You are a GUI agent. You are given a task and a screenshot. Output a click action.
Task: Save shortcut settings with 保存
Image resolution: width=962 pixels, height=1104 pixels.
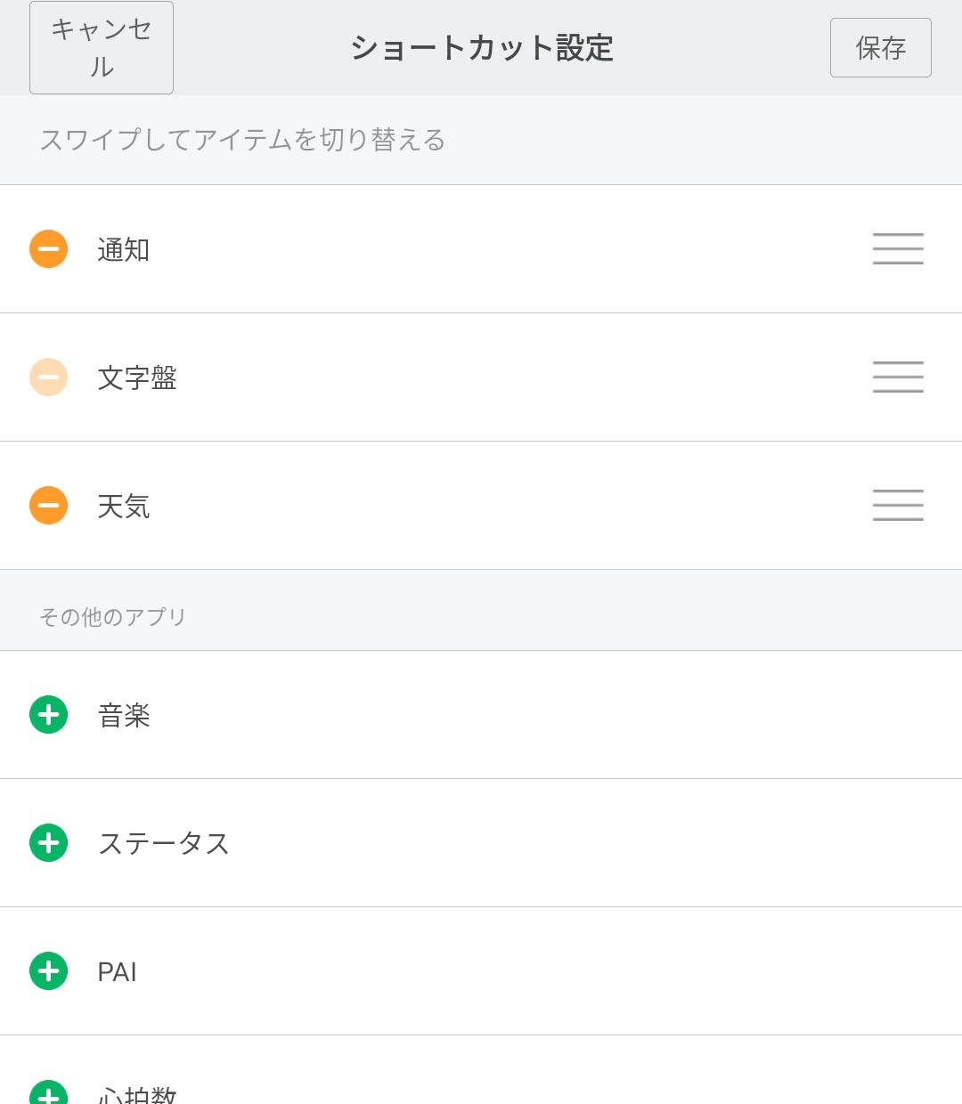(881, 48)
